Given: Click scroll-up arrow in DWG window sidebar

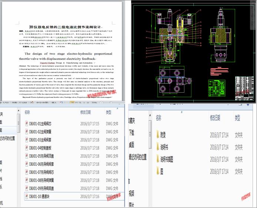Looking at the screenshot, I should tap(19, 111).
